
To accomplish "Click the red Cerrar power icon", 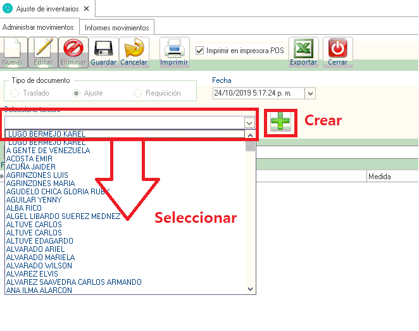I will (338, 49).
